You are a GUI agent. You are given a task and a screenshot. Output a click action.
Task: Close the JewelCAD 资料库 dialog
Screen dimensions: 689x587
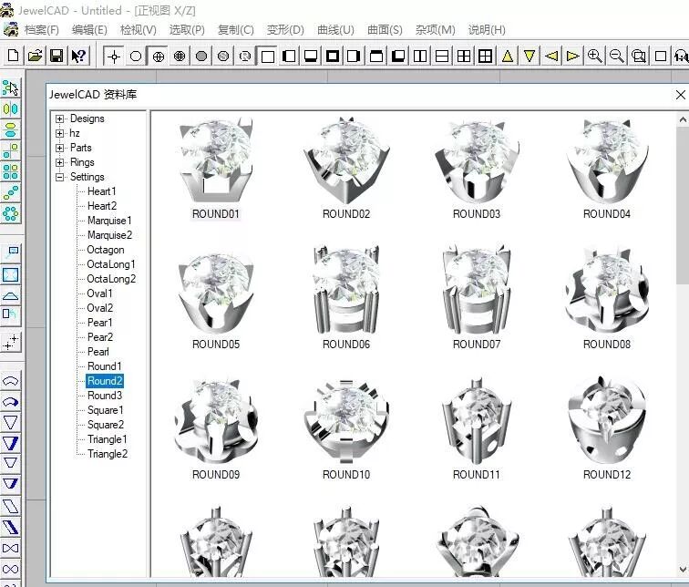coord(680,95)
